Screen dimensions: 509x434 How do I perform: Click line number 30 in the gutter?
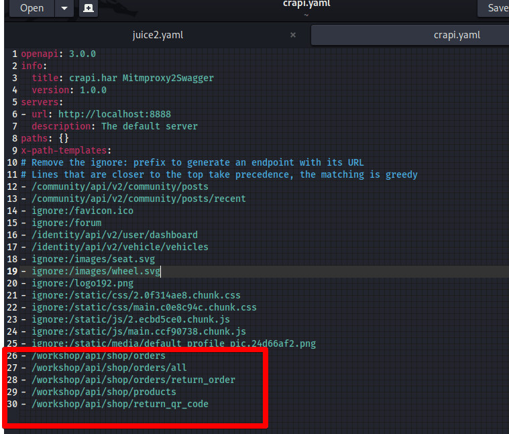click(12, 404)
